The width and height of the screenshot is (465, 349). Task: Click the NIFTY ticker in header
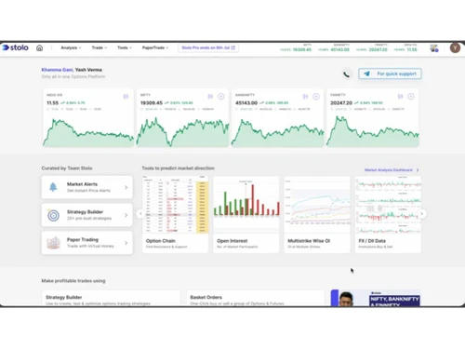[x=296, y=47]
